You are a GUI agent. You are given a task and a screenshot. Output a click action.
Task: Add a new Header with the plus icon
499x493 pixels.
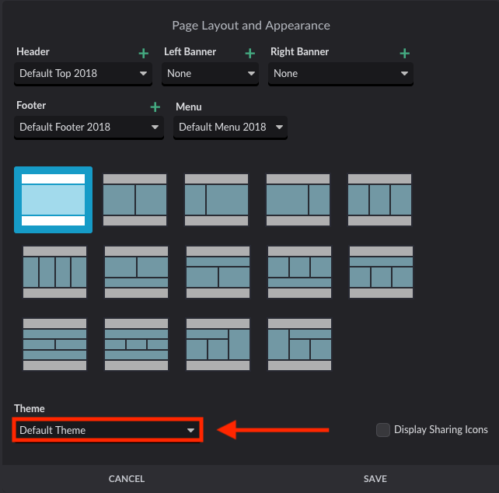(144, 53)
